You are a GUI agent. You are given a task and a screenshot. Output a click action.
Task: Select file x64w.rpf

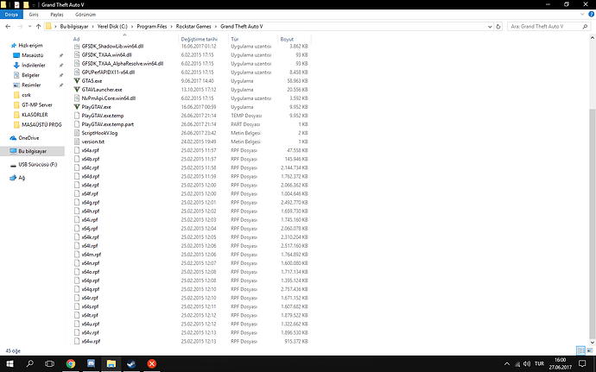coord(91,342)
